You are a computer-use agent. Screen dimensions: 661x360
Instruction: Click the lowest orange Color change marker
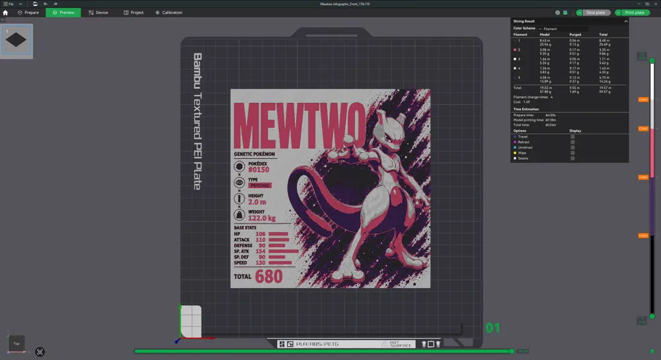point(643,235)
